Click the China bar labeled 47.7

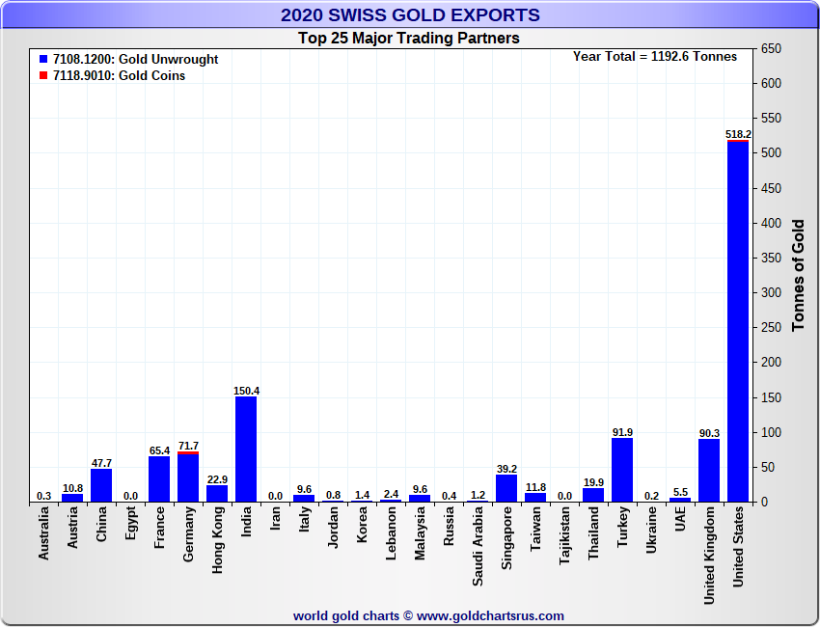[101, 485]
